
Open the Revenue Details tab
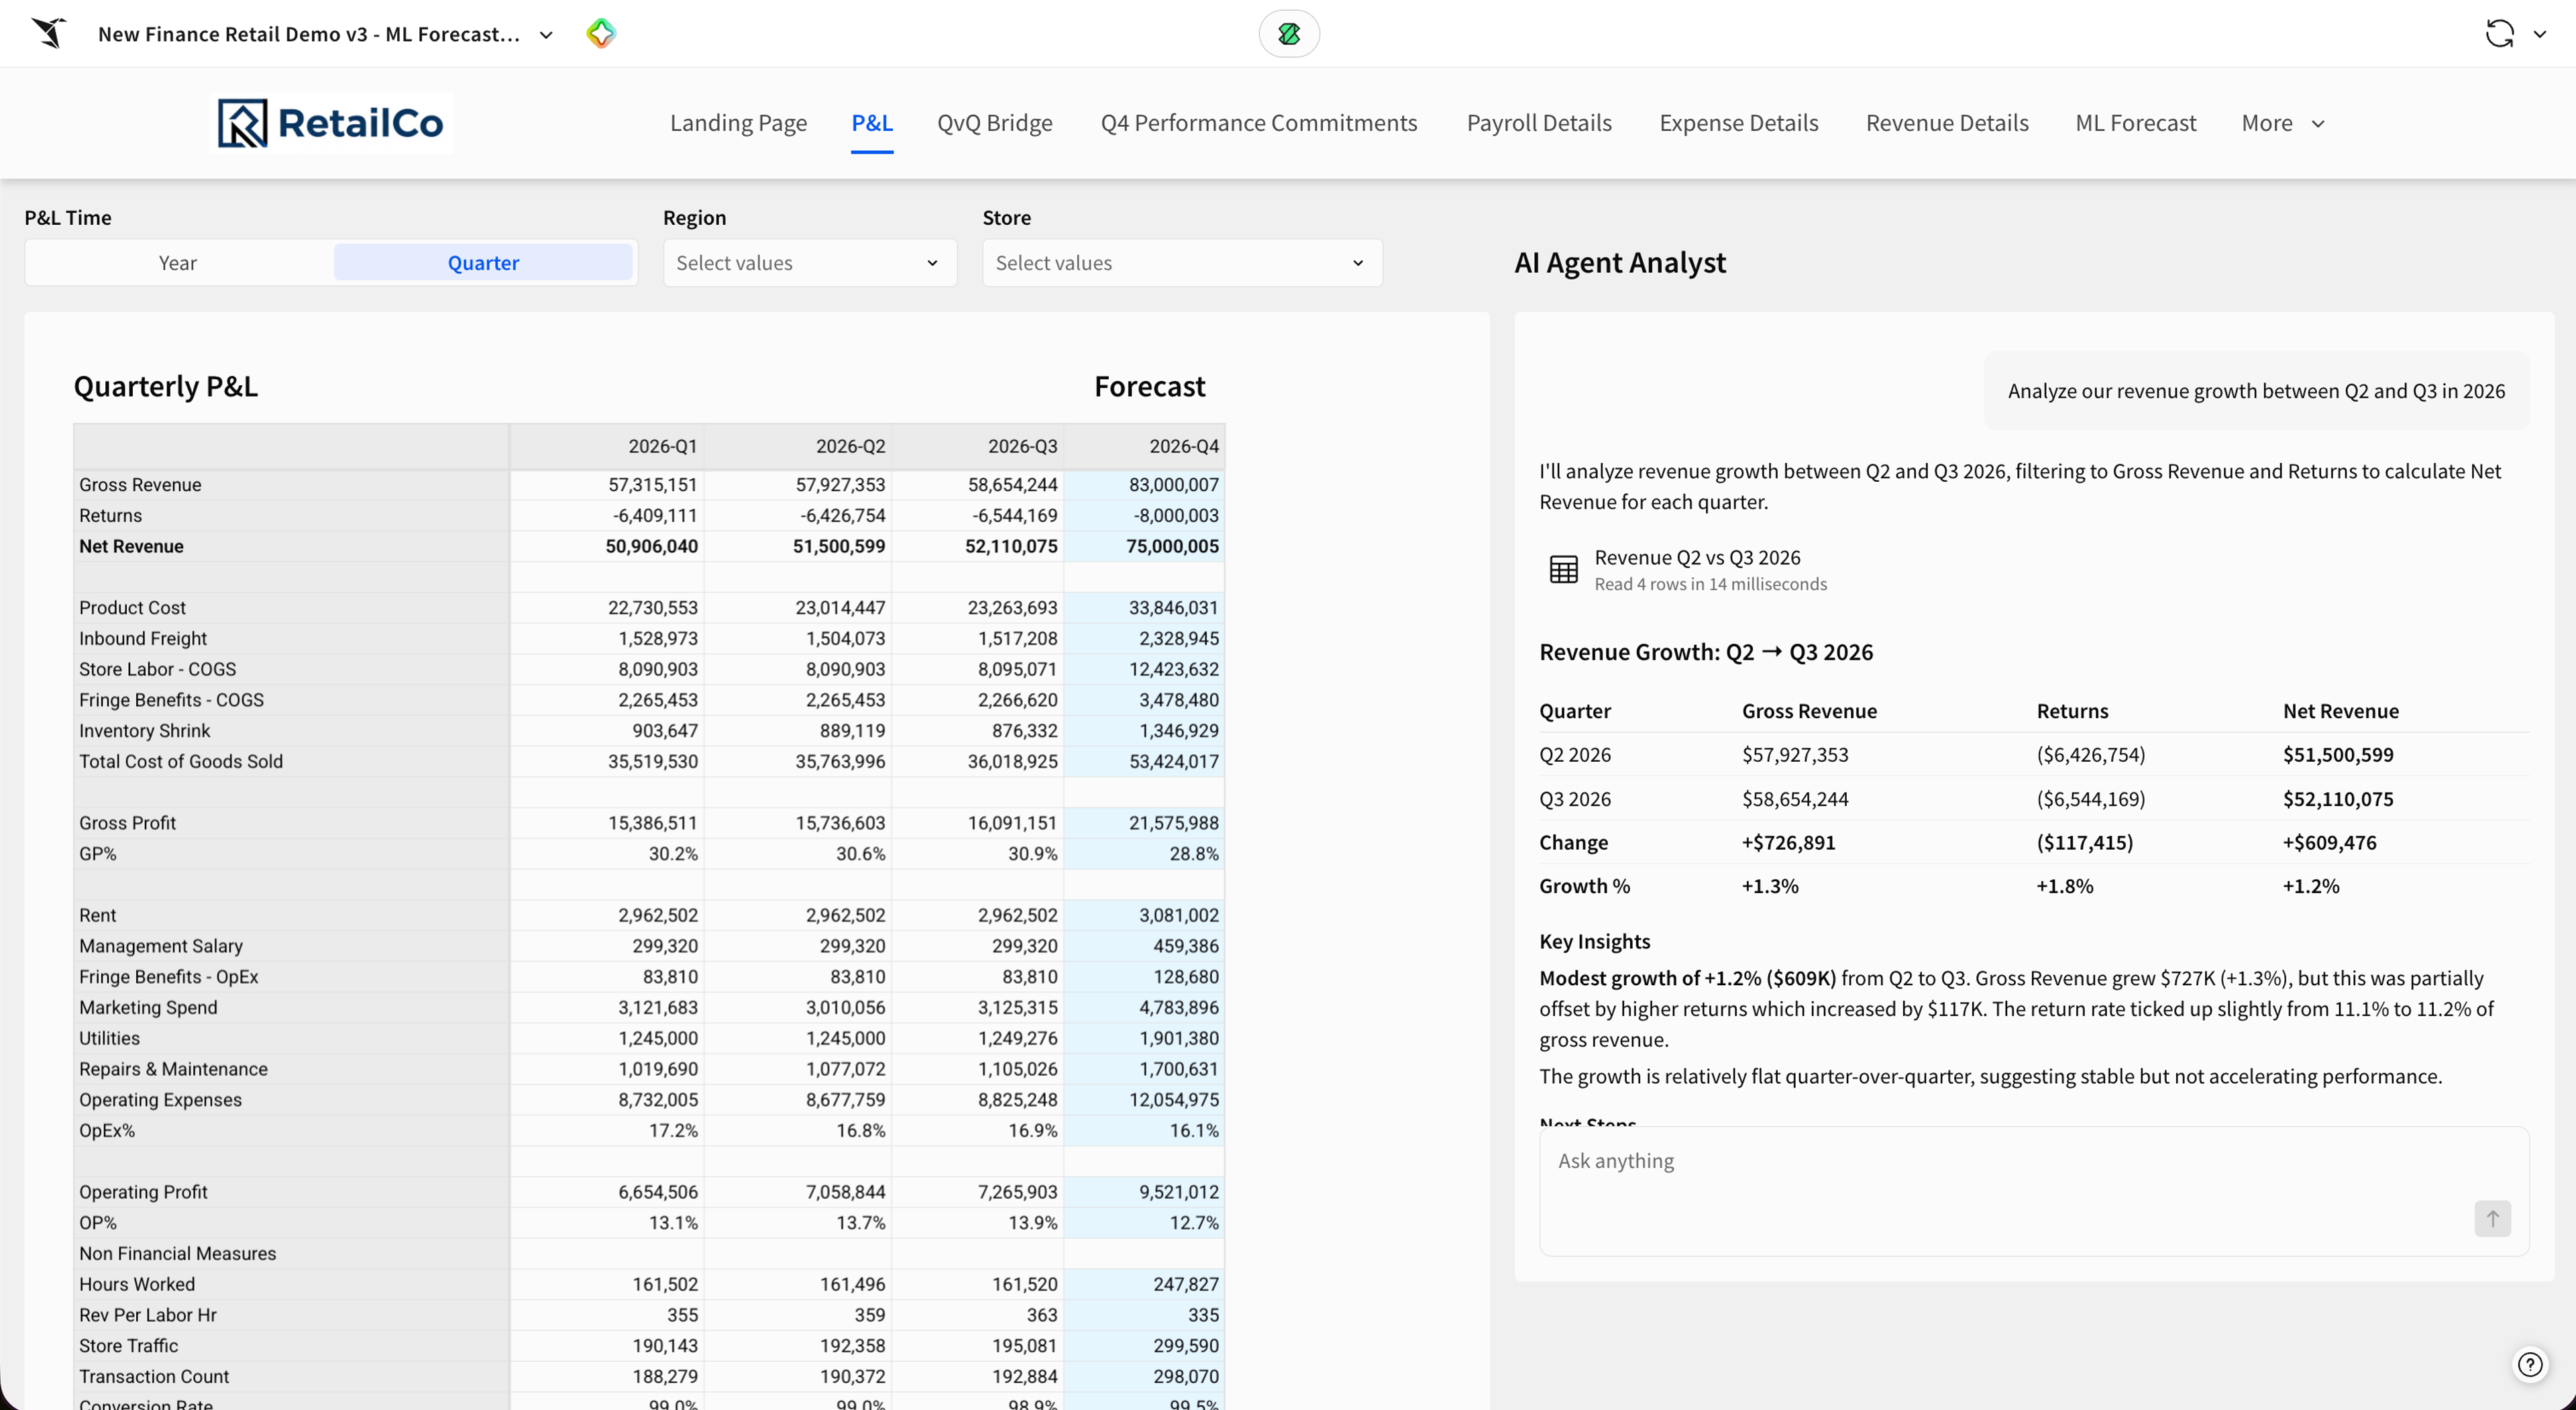(x=1946, y=123)
